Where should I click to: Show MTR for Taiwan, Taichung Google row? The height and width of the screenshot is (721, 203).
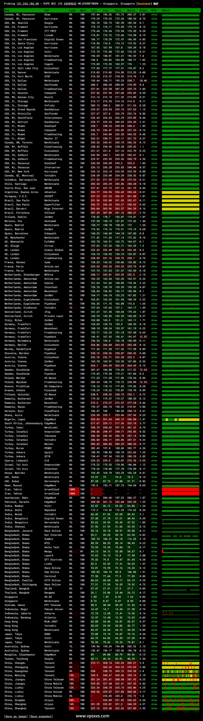pyautogui.click(x=154, y=659)
